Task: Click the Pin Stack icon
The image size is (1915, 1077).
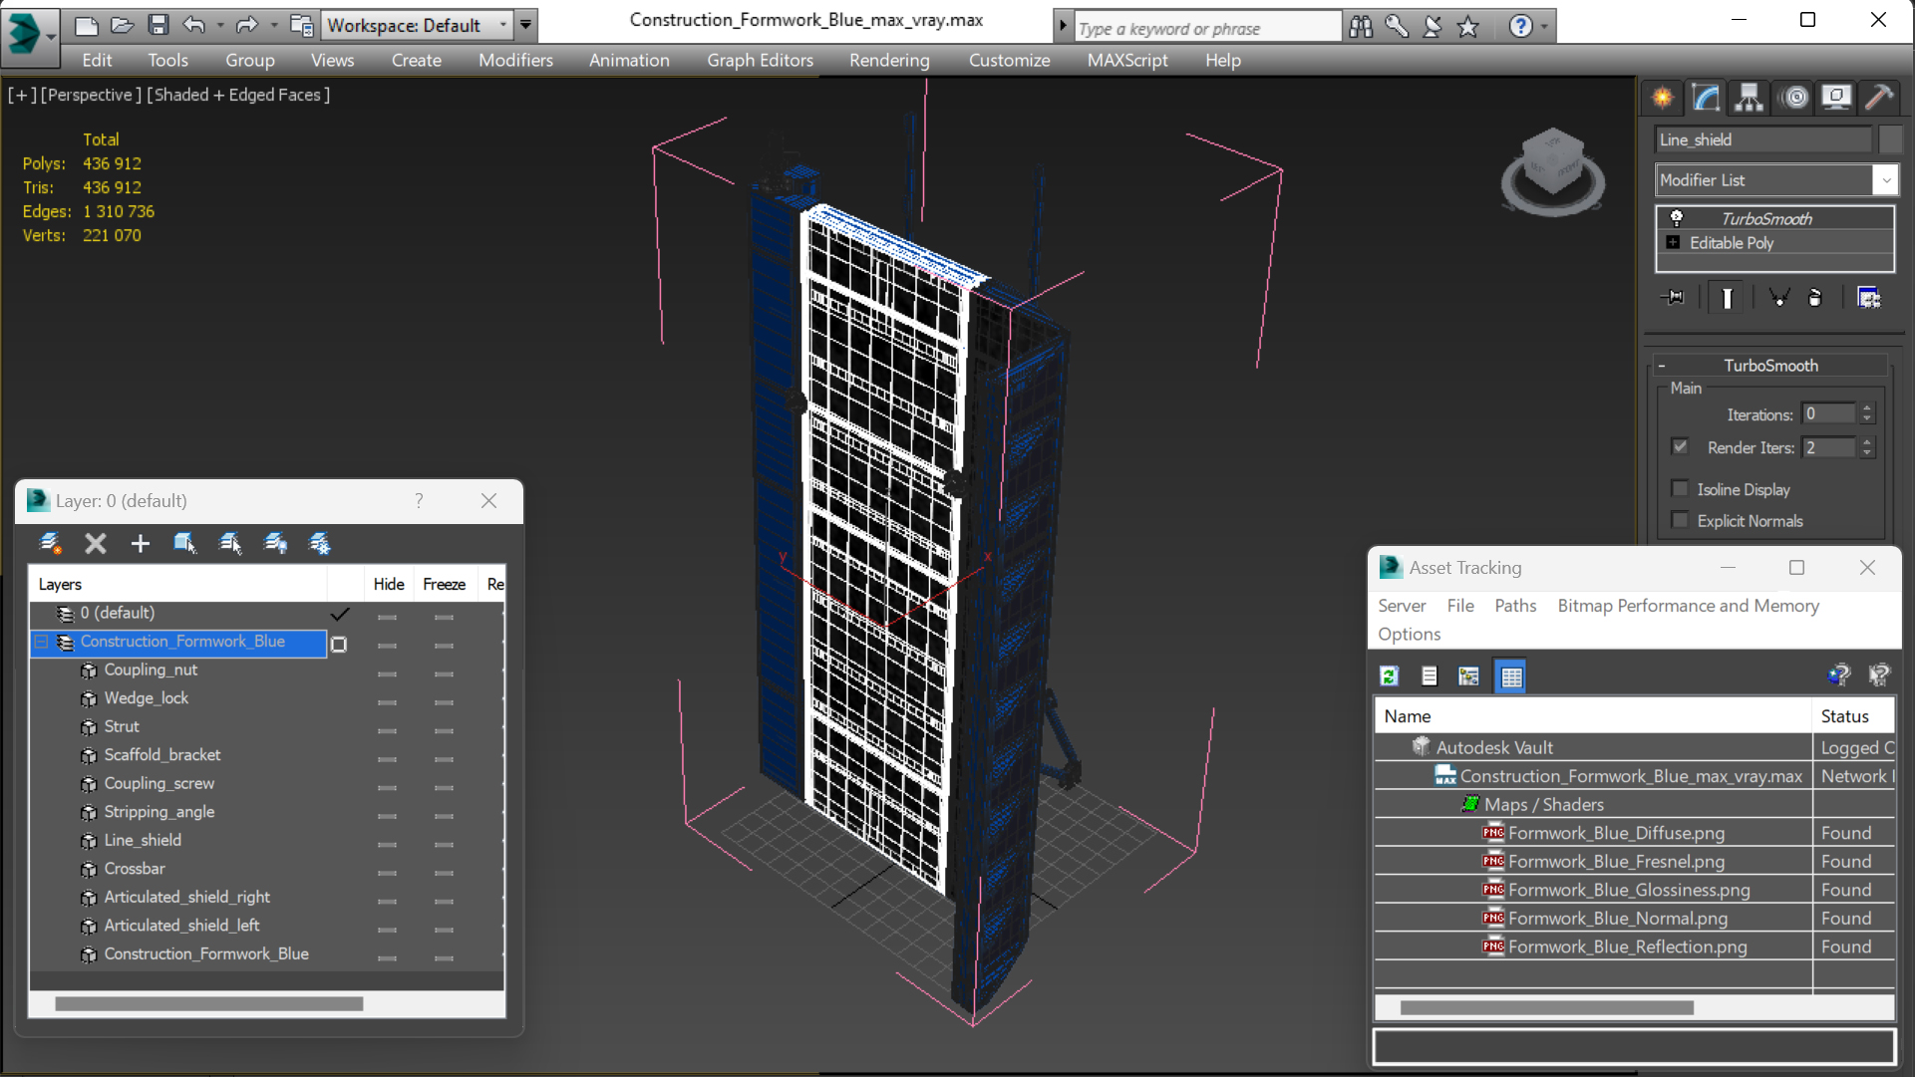Action: coord(1674,298)
